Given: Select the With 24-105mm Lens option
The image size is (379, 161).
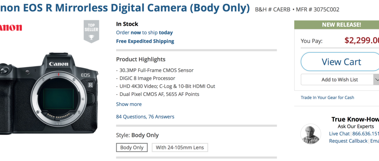Looking at the screenshot, I should (x=180, y=147).
